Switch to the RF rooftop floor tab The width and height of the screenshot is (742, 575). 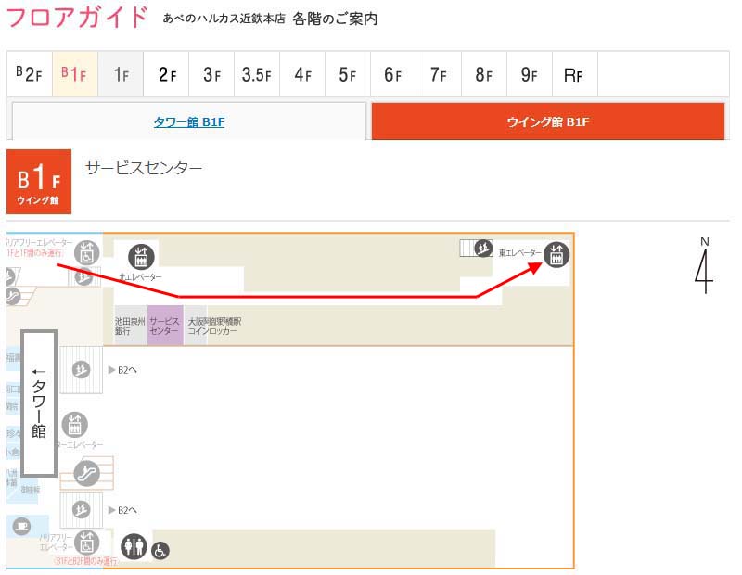[x=573, y=75]
